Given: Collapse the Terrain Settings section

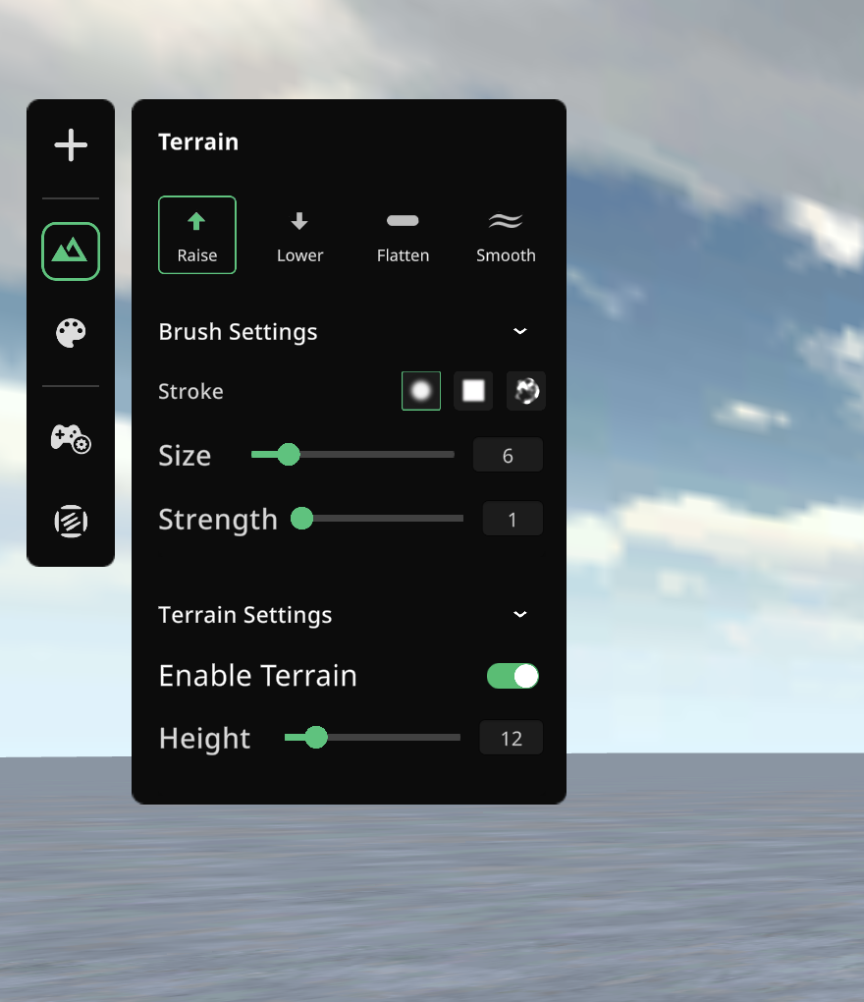Looking at the screenshot, I should pos(520,615).
